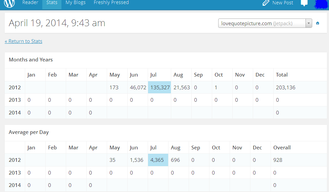329x192 pixels.
Task: Switch to the Stats tab
Action: click(52, 3)
